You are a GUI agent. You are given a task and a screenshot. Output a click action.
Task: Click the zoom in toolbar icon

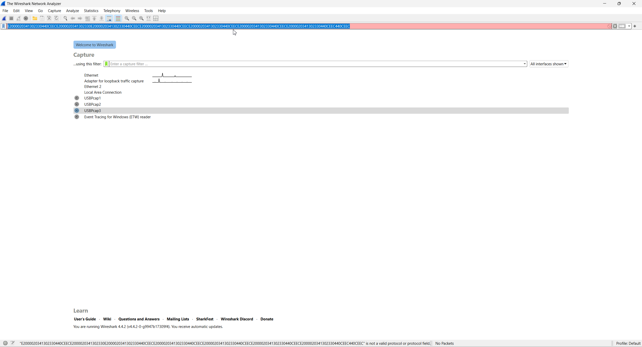[x=127, y=18]
